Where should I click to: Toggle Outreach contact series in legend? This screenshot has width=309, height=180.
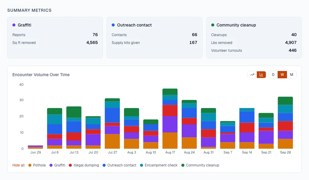pyautogui.click(x=119, y=165)
